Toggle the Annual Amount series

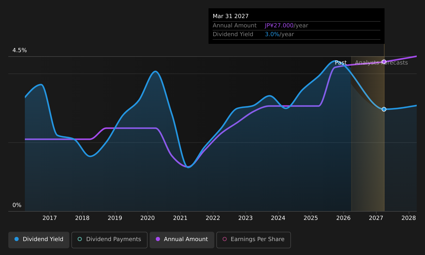pos(182,240)
